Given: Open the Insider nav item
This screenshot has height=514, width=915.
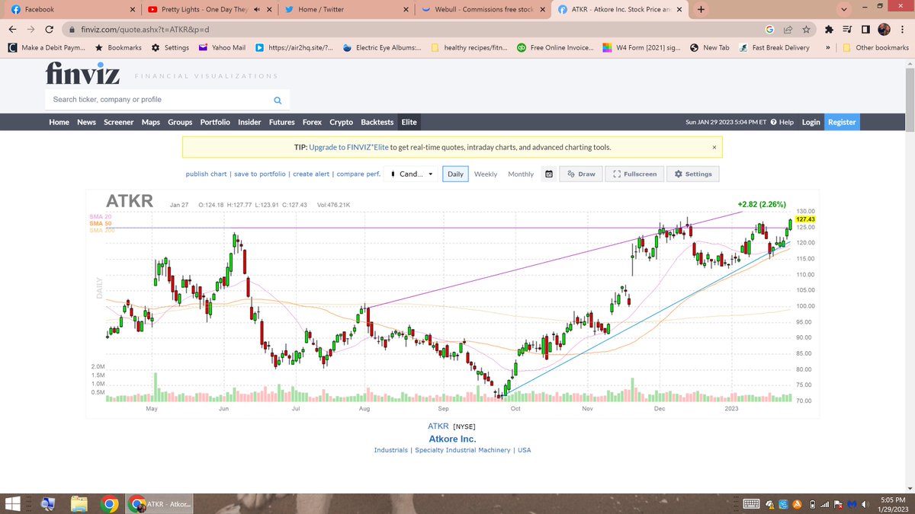Looking at the screenshot, I should (x=249, y=122).
